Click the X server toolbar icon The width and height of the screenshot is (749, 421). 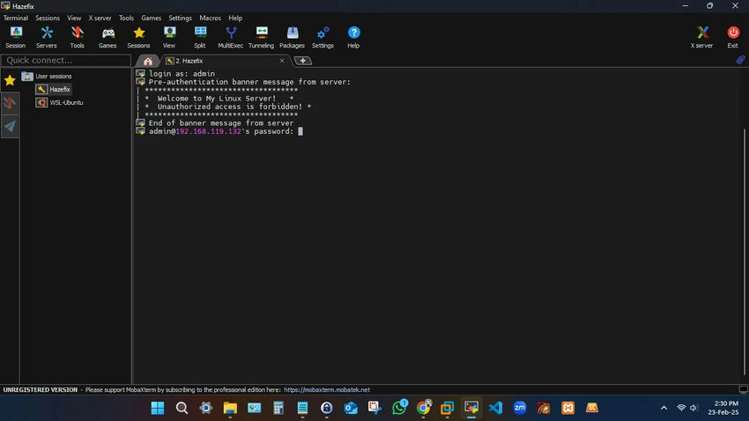(701, 37)
